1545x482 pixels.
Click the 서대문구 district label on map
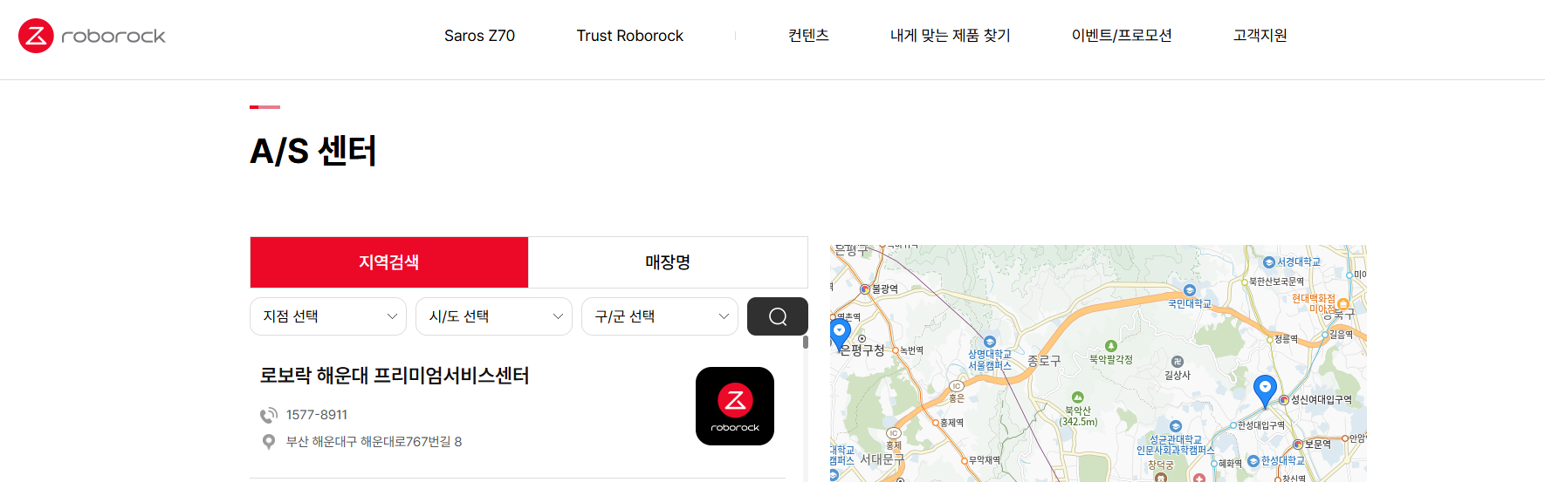[882, 458]
